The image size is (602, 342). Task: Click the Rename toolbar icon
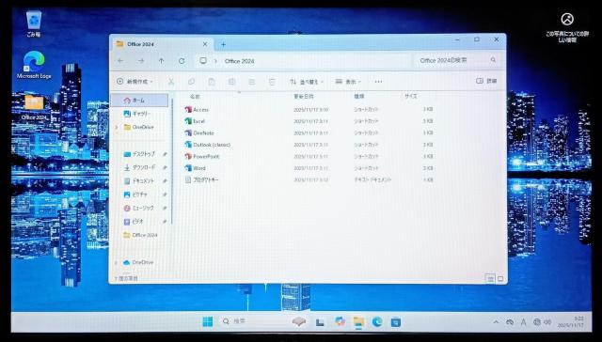coord(231,82)
